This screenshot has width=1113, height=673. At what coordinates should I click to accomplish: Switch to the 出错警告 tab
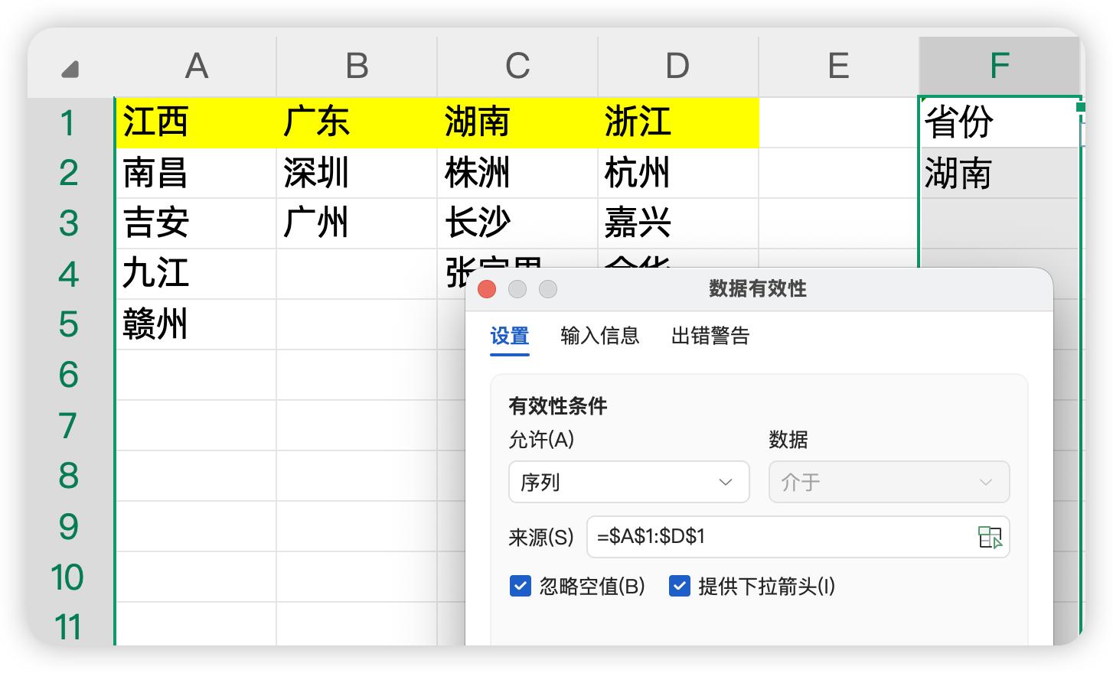[710, 336]
